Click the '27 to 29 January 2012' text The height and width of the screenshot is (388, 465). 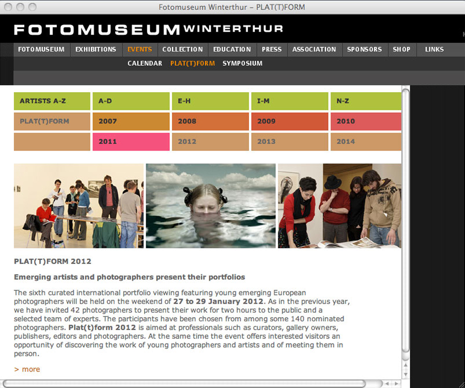point(218,301)
